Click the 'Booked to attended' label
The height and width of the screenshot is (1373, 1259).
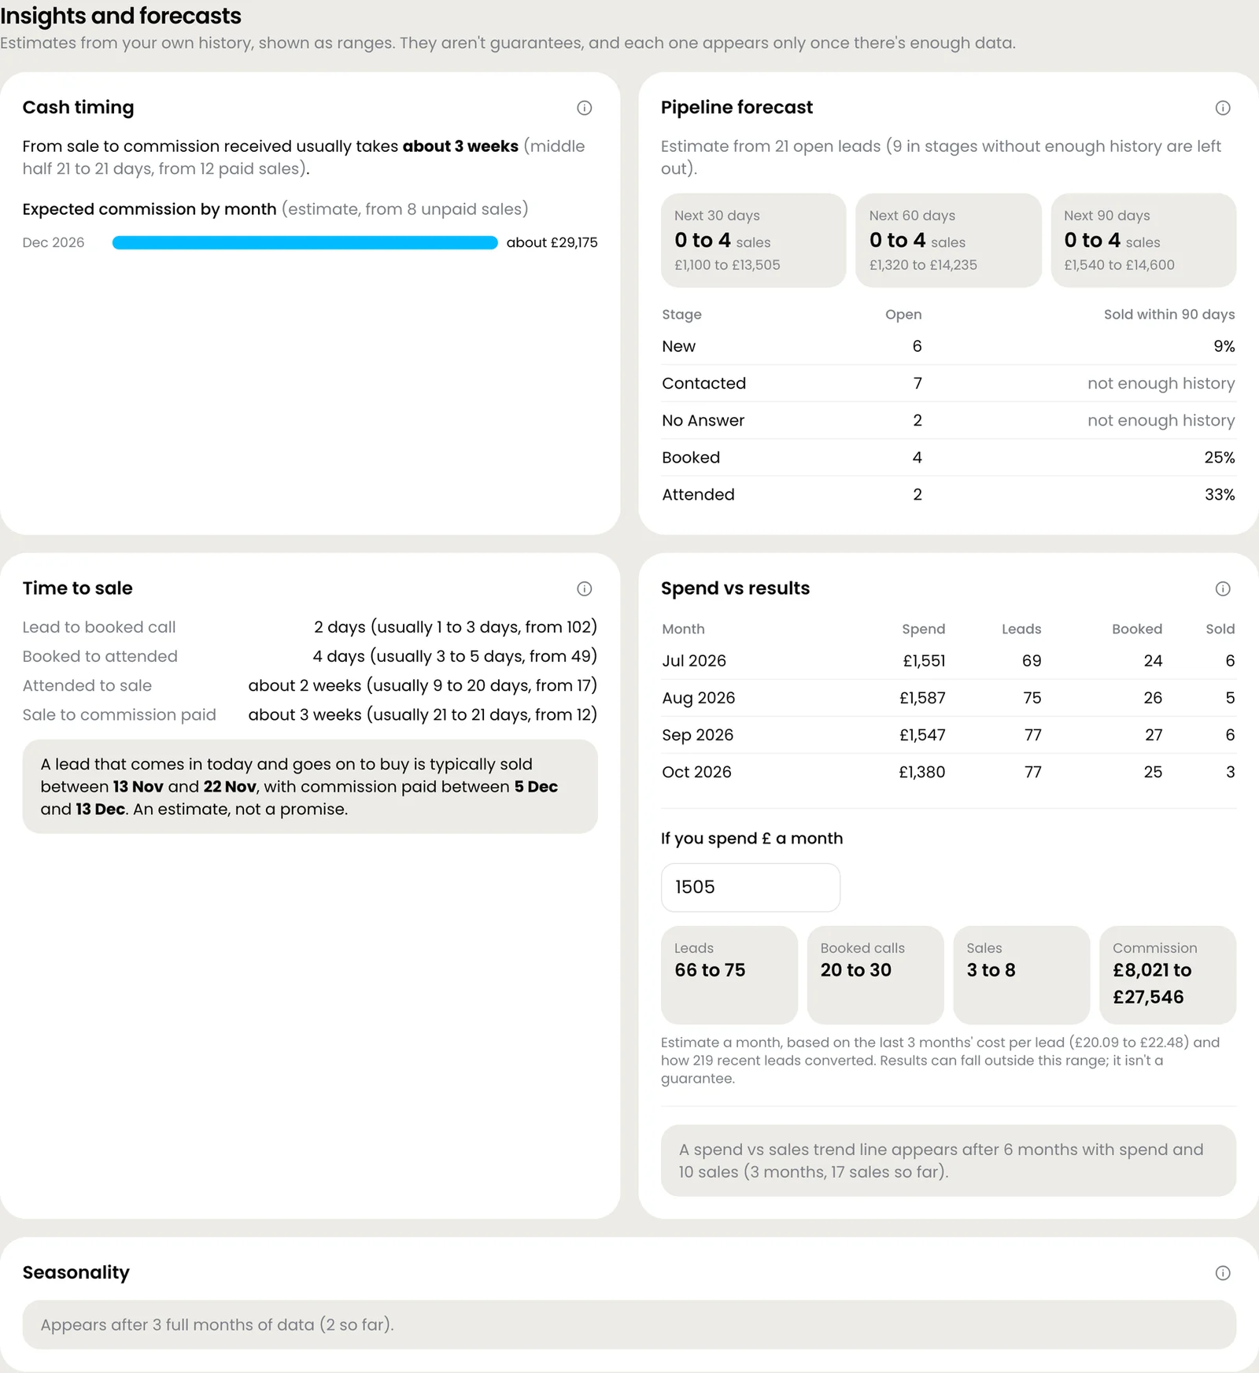point(100,656)
